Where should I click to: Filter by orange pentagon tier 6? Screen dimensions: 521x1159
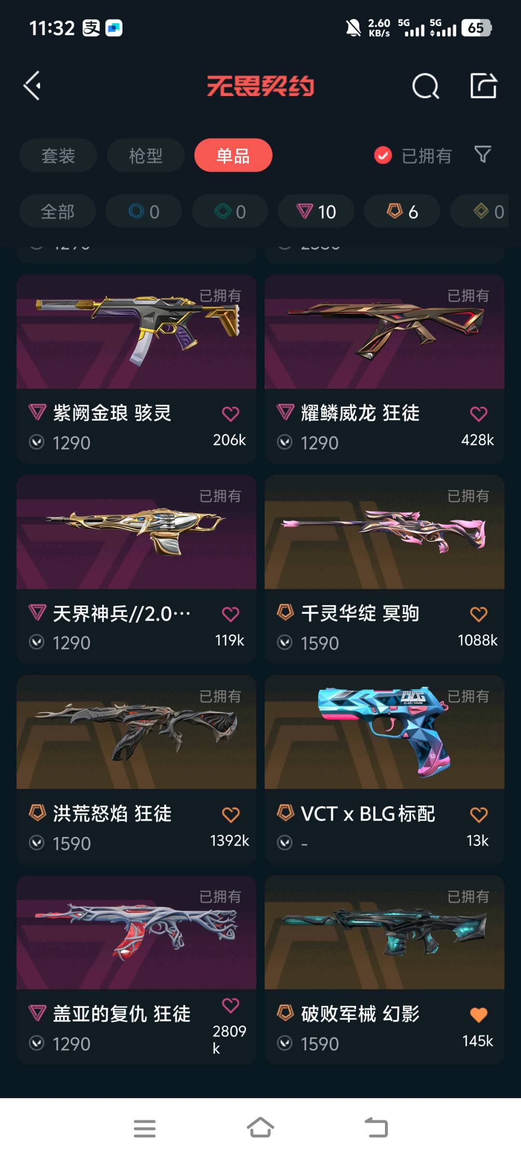(402, 212)
